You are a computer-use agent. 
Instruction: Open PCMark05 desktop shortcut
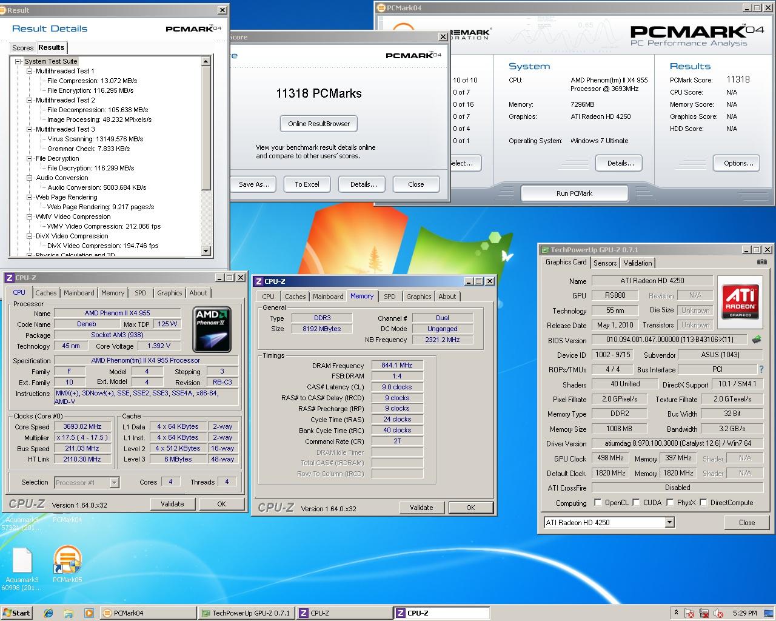coord(67,564)
